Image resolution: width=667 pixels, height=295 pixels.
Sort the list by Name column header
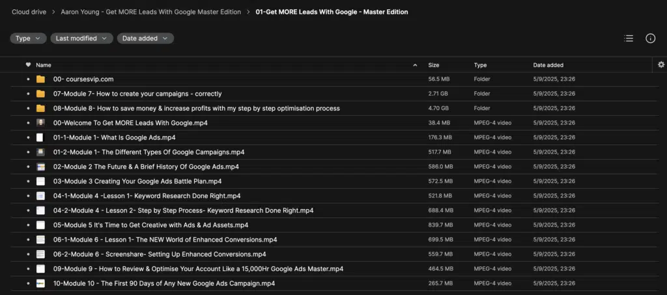[44, 65]
